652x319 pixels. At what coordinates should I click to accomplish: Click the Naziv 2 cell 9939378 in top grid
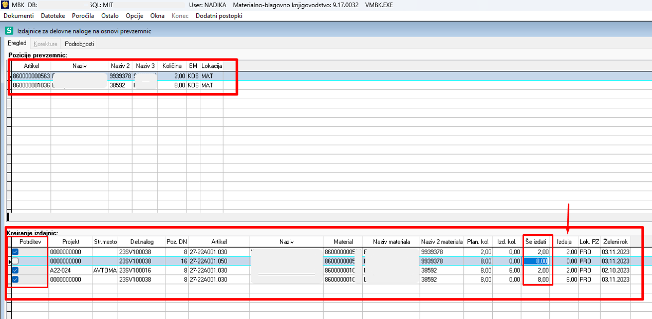(120, 76)
